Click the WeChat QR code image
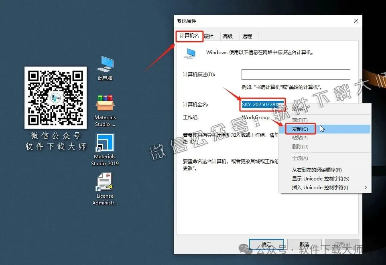Viewport: 386px width, 265px height. pyautogui.click(x=55, y=97)
